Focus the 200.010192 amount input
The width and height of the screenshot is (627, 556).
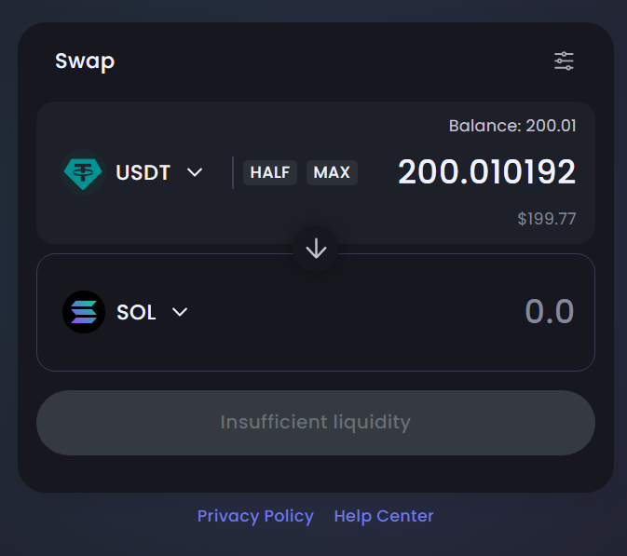[486, 172]
